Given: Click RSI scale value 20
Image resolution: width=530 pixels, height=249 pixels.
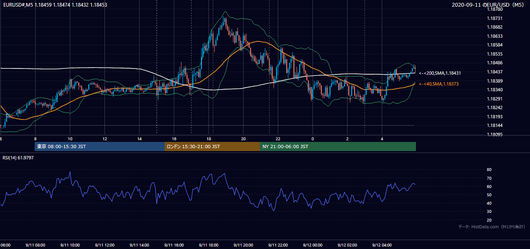Looking at the screenshot, I should [489, 220].
